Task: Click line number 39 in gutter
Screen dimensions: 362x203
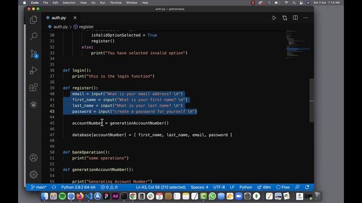Action: point(52,88)
